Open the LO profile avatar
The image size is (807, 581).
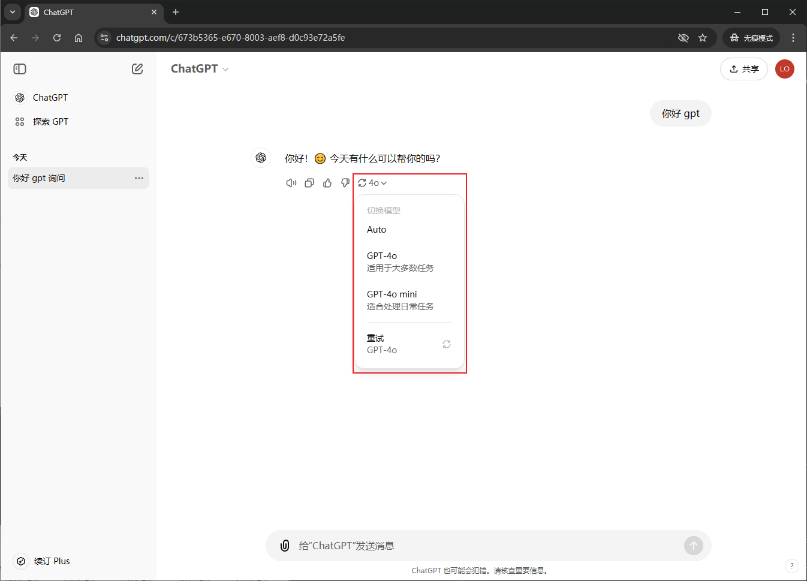click(x=784, y=69)
